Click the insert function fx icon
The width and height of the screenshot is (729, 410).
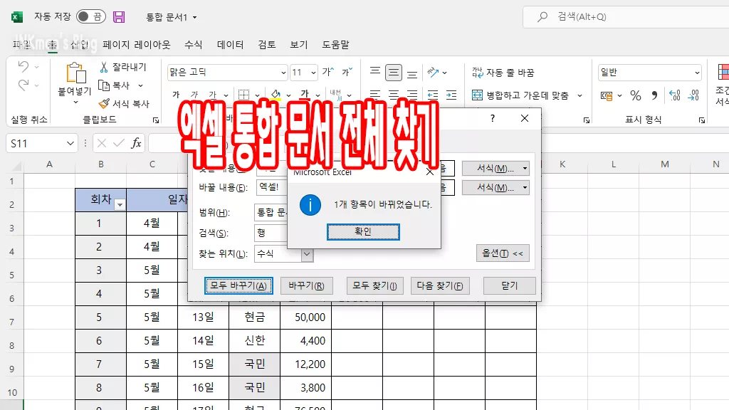point(136,143)
